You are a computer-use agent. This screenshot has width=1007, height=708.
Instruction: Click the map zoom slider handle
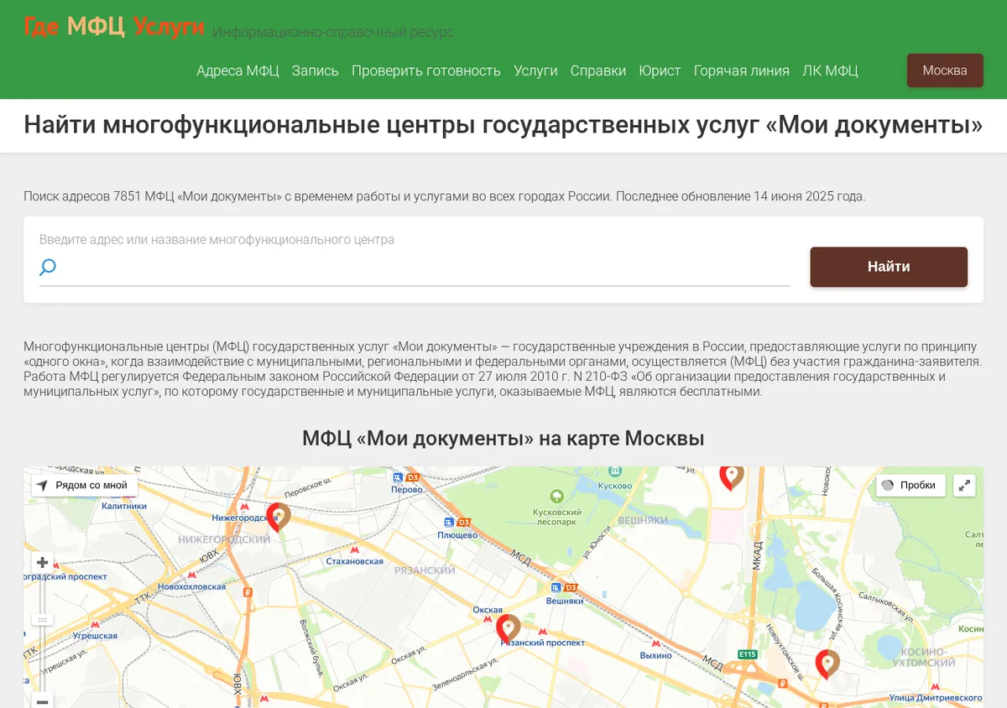(x=42, y=619)
